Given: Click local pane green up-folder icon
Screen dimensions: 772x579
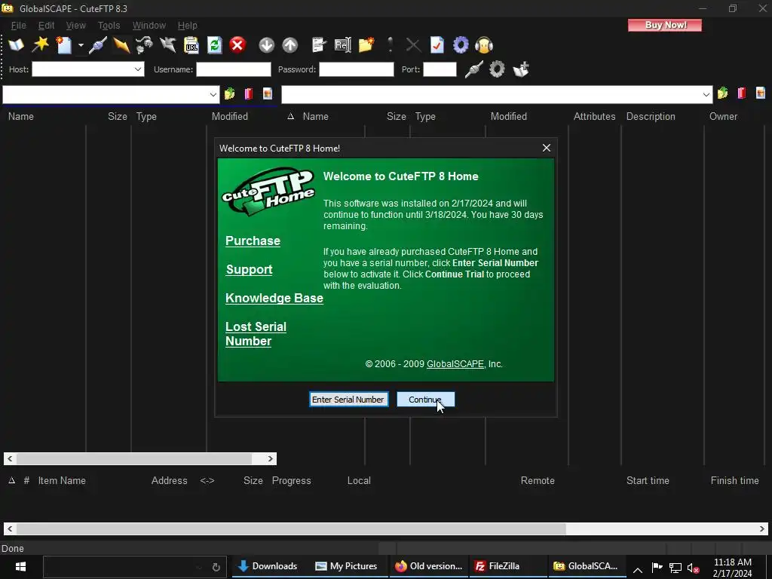Looking at the screenshot, I should (x=229, y=93).
